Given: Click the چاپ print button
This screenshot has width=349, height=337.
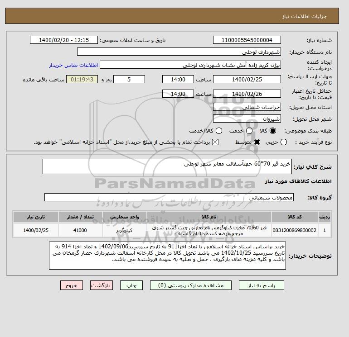Looking at the screenshot, I should point(131,285).
